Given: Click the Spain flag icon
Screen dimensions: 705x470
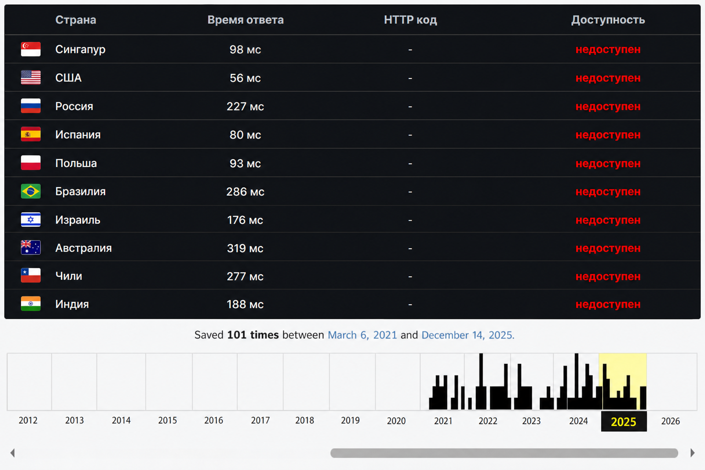Looking at the screenshot, I should pos(31,134).
